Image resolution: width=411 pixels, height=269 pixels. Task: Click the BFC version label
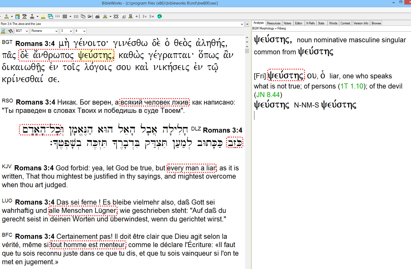(7, 235)
